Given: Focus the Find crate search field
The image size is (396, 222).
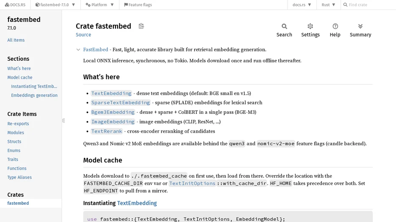Looking at the screenshot, I should tap(369, 5).
